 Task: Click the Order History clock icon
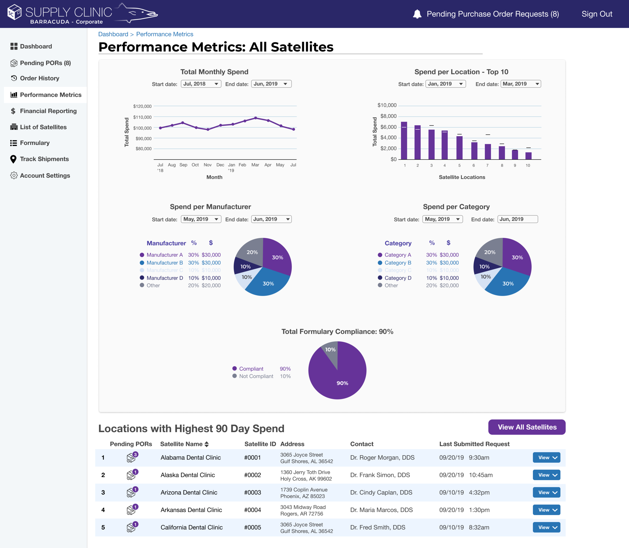[x=14, y=78]
